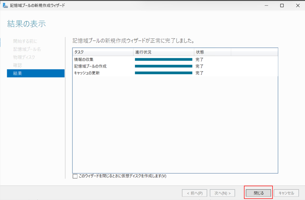Click the disabled 次へ(N) button
The height and width of the screenshot is (200, 305).
pos(222,193)
